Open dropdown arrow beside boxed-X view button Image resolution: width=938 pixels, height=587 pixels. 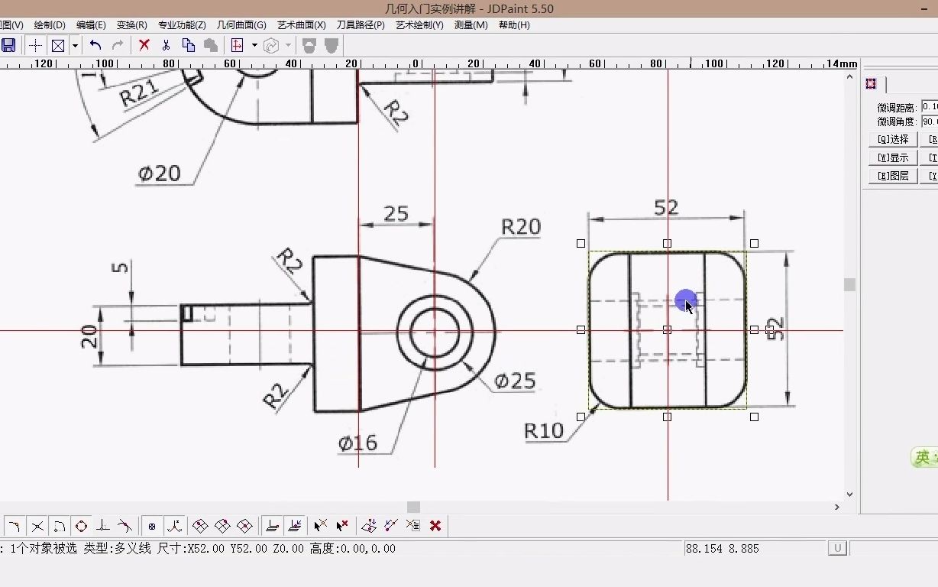75,45
